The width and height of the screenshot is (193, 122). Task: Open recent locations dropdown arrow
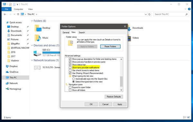tap(14, 14)
